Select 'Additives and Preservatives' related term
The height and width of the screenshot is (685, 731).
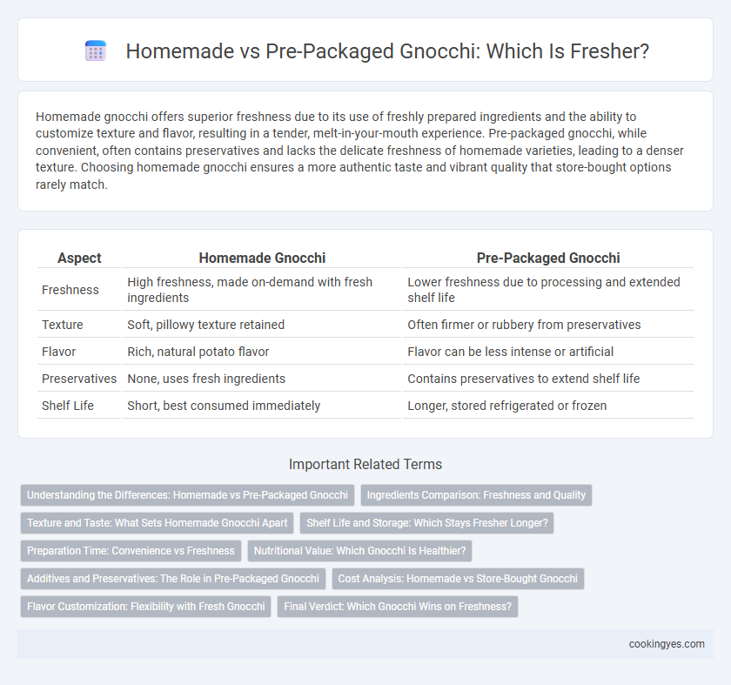[173, 579]
